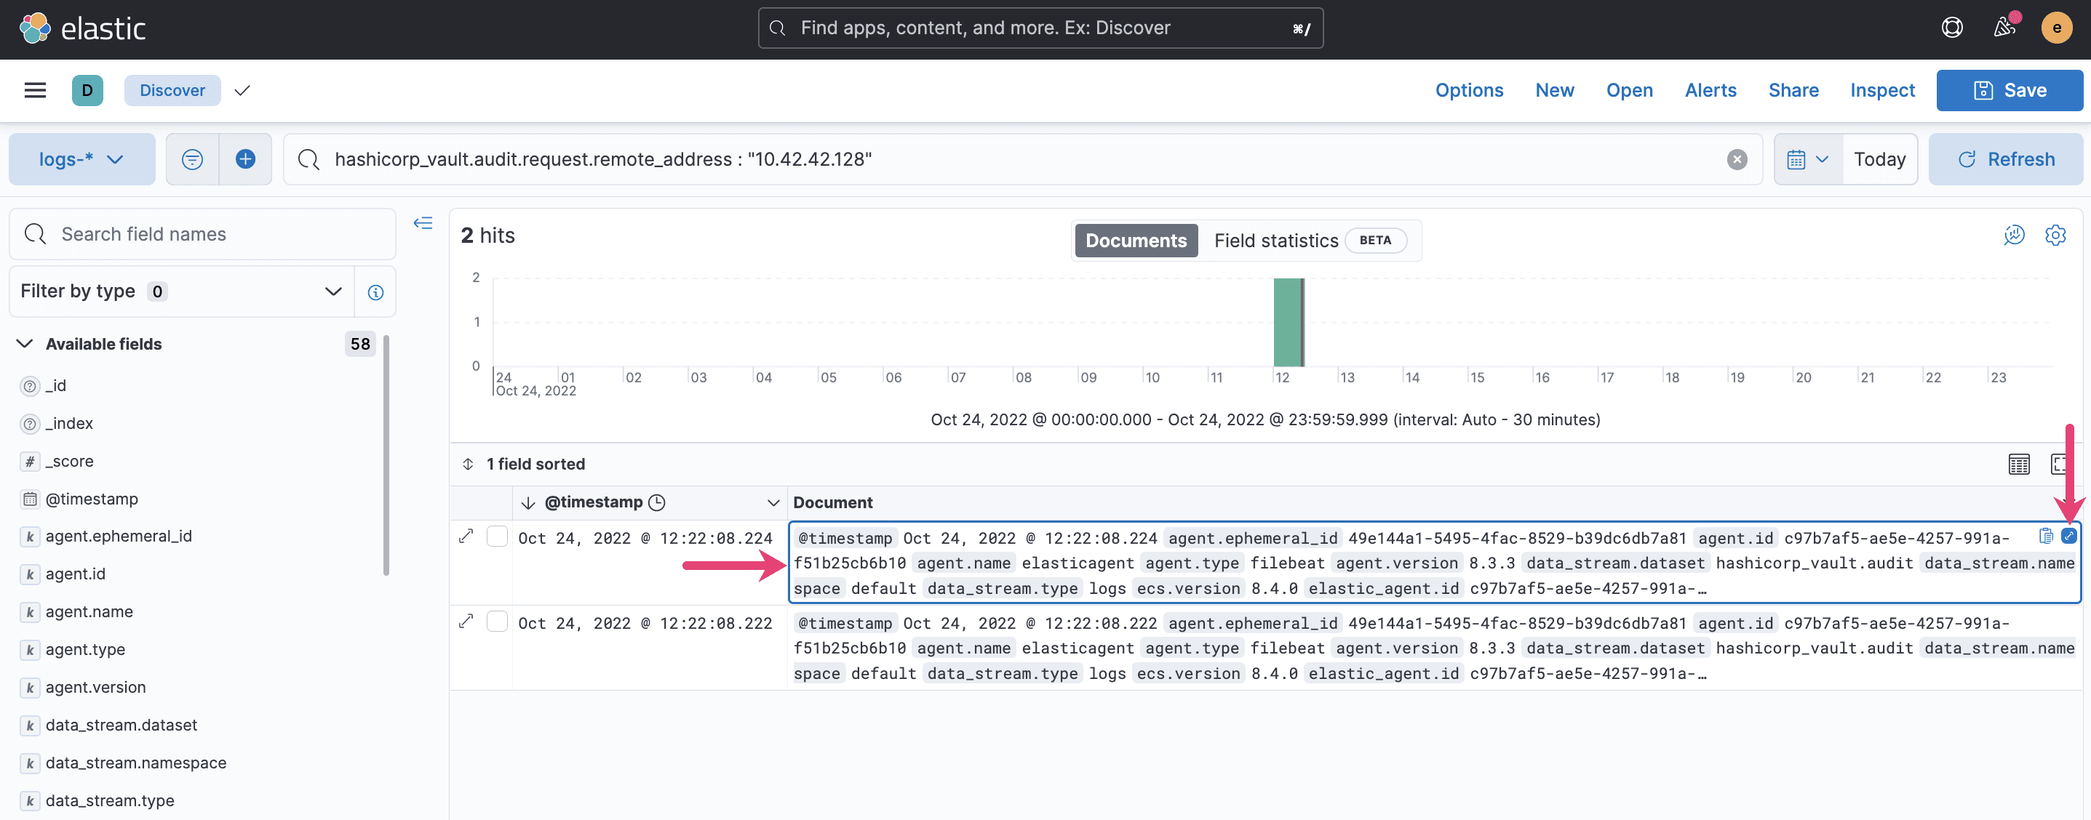This screenshot has width=2091, height=820.
Task: Click the search query input field
Action: pyautogui.click(x=1013, y=158)
